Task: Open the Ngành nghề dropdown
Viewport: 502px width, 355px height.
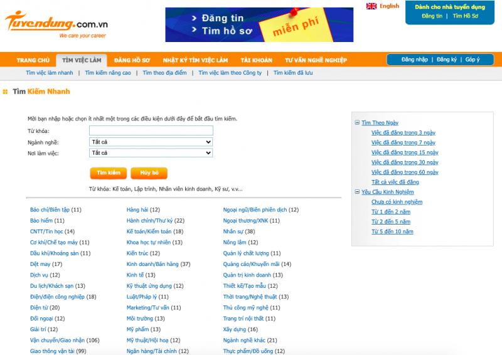Action: click(x=151, y=142)
